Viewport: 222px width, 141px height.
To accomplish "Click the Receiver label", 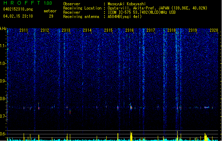I will 72,12.
